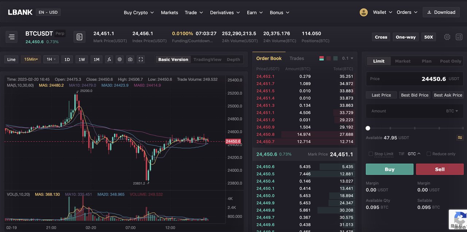Click the Best Bid Price button
The image size is (467, 232).
[414, 95]
